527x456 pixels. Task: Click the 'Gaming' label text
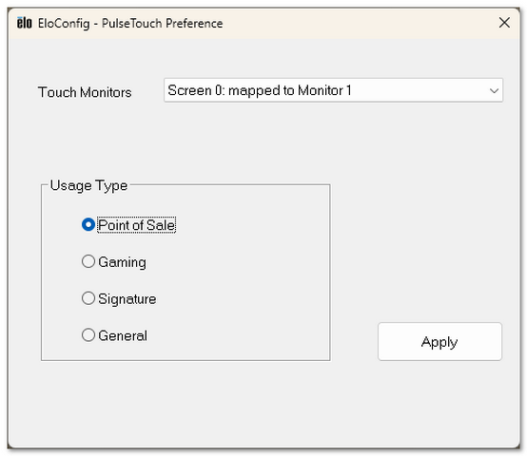click(123, 262)
